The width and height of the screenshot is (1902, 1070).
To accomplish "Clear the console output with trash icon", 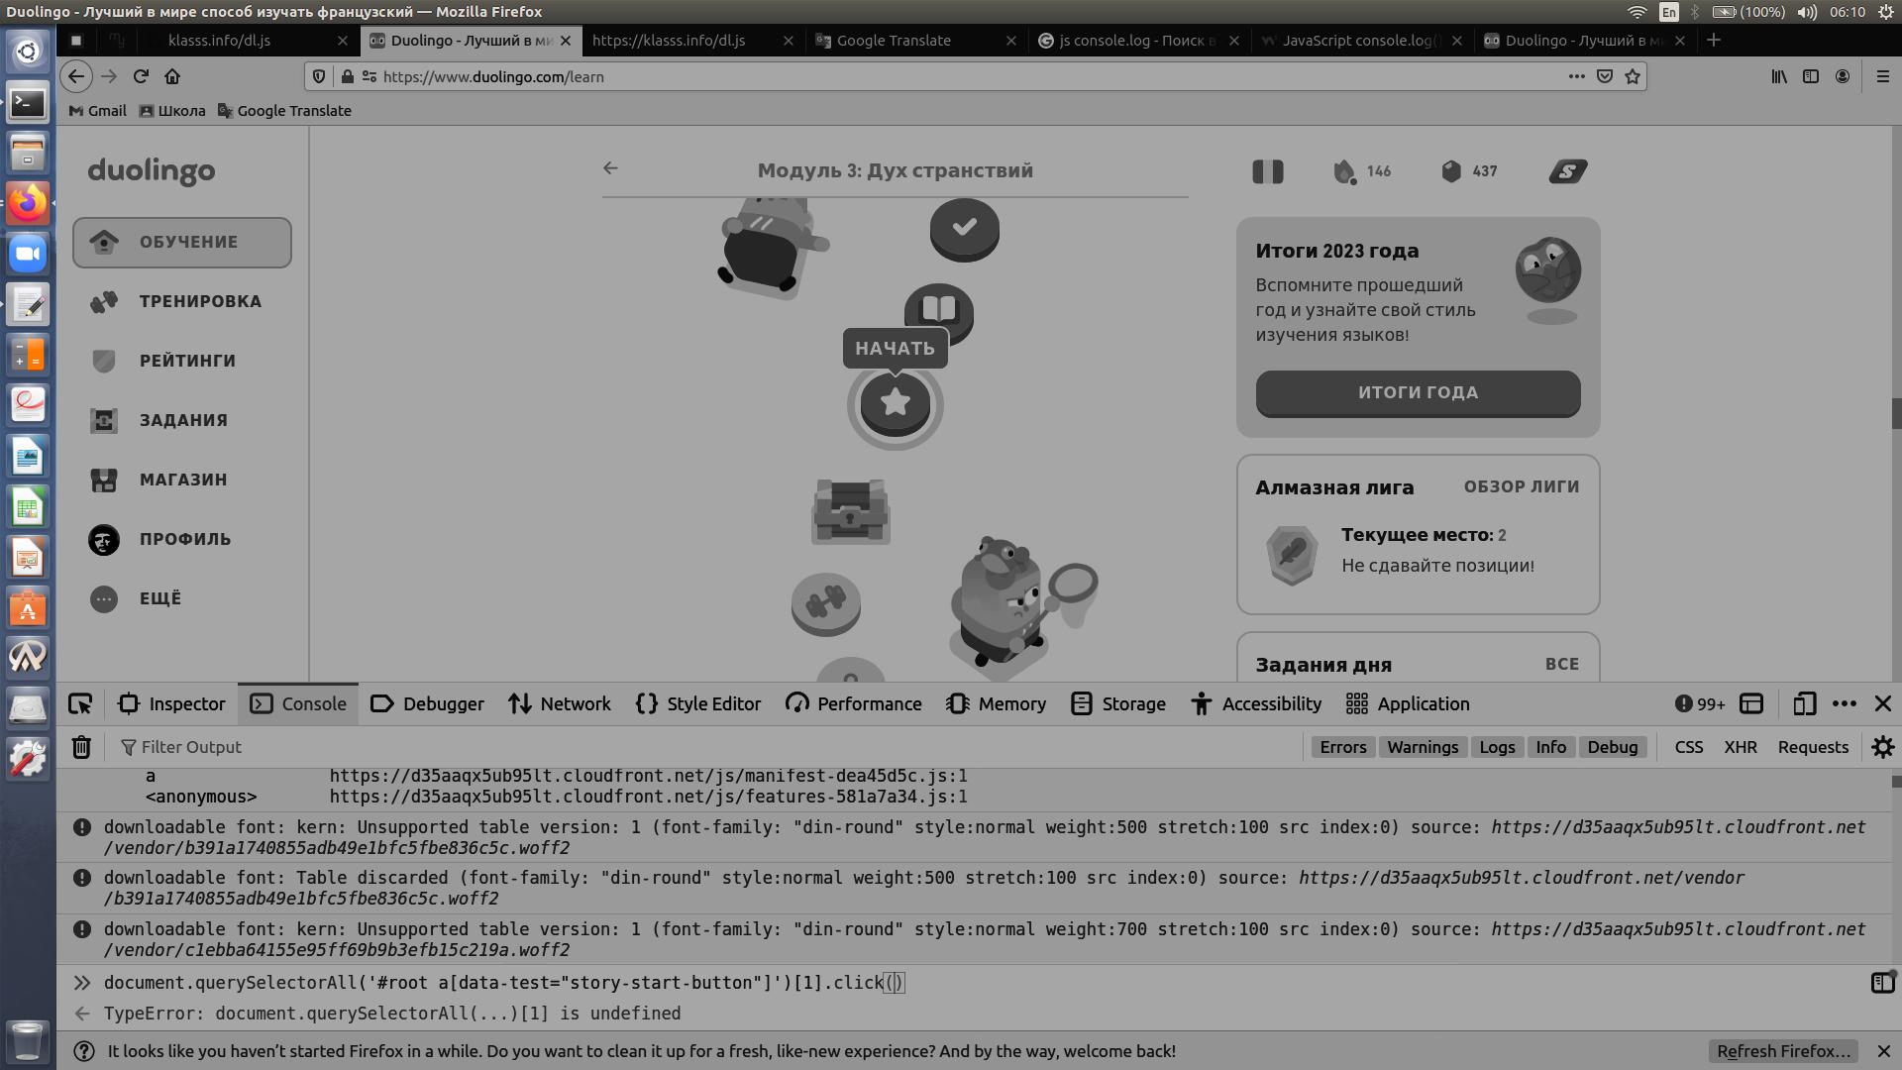I will pos(81,747).
